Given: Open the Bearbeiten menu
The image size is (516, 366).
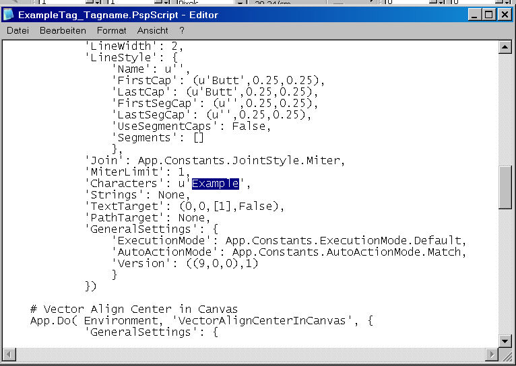Looking at the screenshot, I should (63, 30).
